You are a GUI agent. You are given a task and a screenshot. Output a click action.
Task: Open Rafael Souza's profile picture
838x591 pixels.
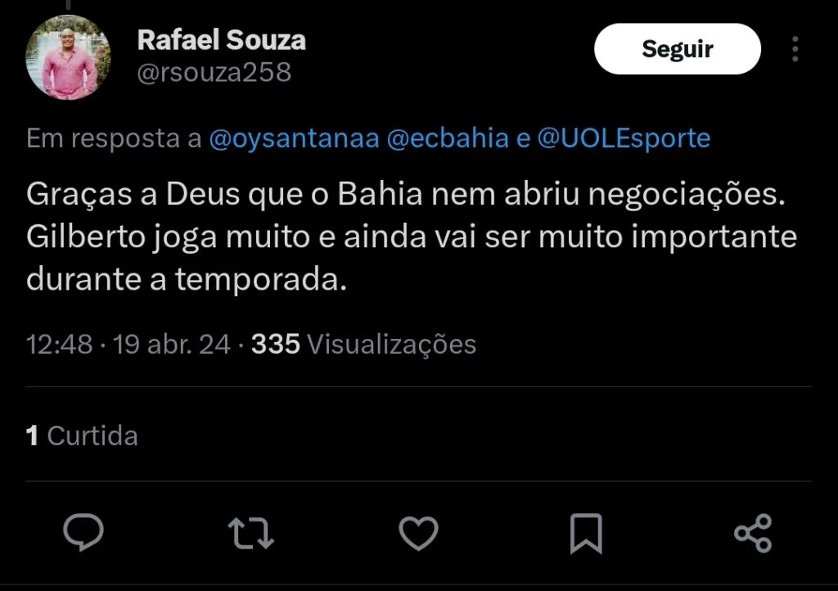tap(68, 57)
